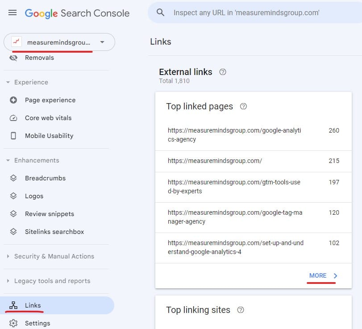This screenshot has width=362, height=329.
Task: Select Page experience in the sidebar
Action: [49, 100]
